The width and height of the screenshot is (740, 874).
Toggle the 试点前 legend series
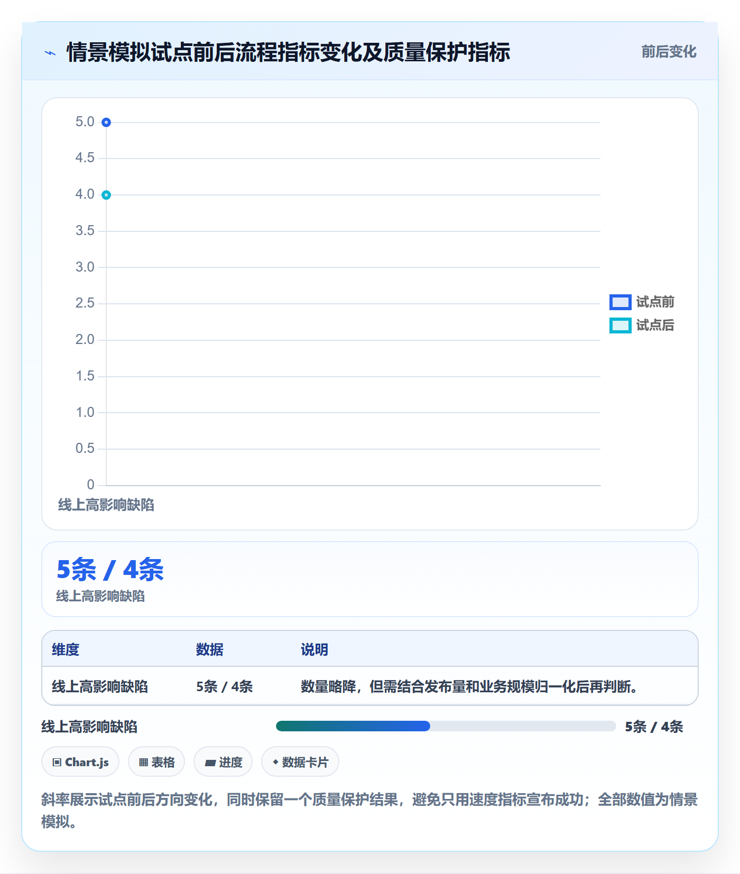tap(642, 302)
